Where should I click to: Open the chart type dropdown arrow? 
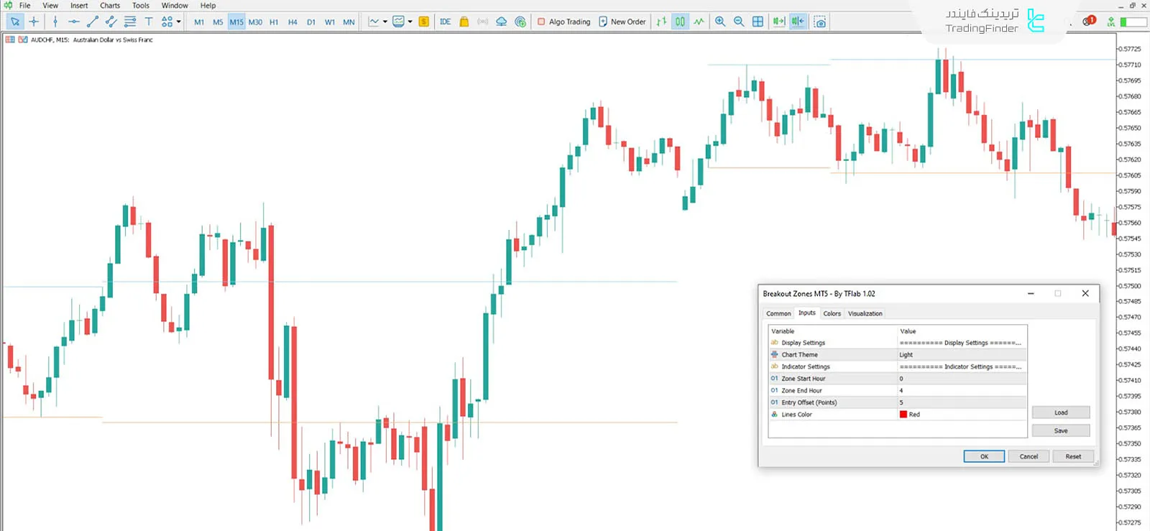pyautogui.click(x=385, y=22)
